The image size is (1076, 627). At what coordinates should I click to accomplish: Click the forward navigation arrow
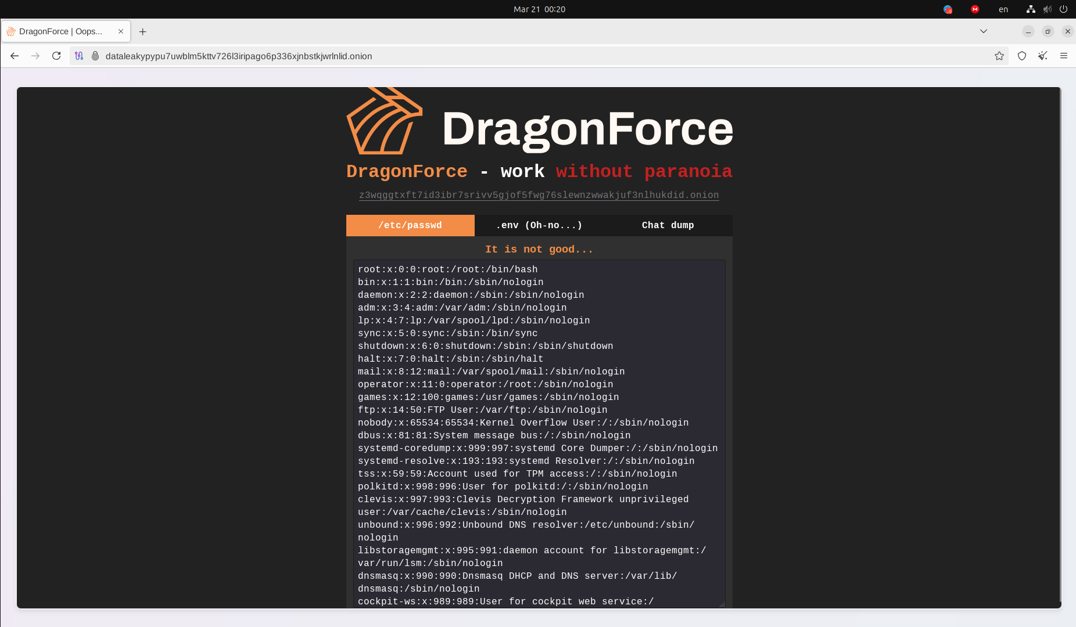tap(35, 56)
